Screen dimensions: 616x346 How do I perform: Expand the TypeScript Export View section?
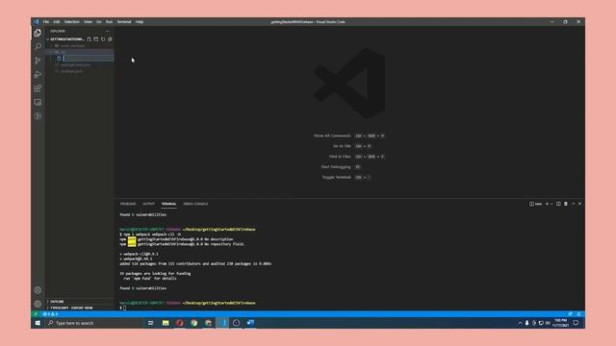coord(80,308)
